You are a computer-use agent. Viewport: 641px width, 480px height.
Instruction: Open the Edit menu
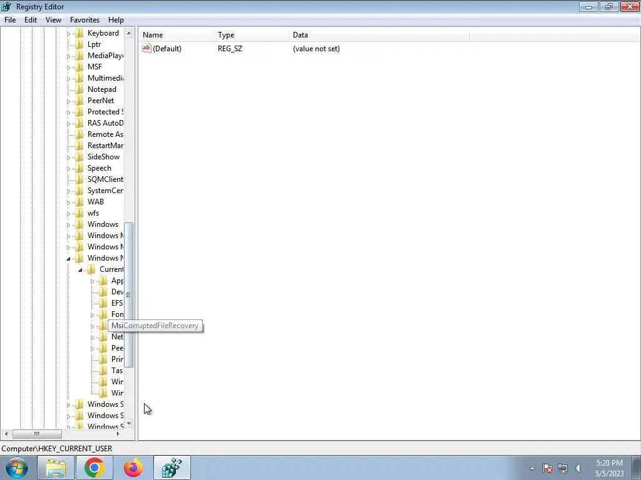pos(31,19)
